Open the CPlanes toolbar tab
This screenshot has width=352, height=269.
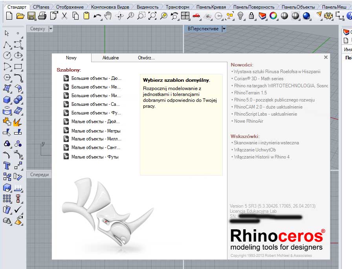[41, 7]
